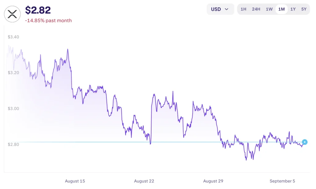The image size is (316, 189).
Task: Click the $3.20 axis label
Action: click(x=13, y=73)
